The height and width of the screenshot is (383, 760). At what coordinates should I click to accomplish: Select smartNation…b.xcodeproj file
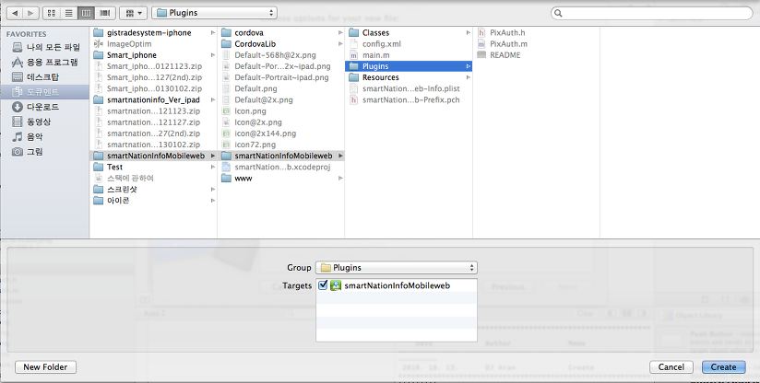281,167
